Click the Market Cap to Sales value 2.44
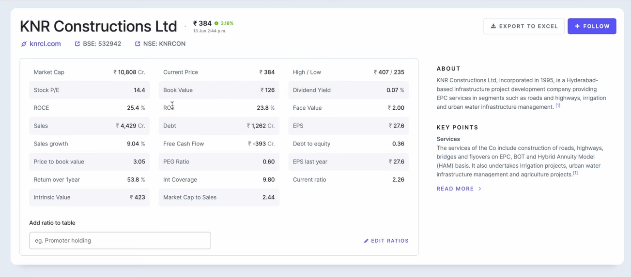Viewport: 631px width, 277px height. click(x=268, y=197)
